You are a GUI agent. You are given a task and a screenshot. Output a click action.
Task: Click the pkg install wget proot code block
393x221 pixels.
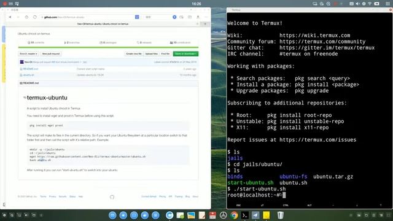pos(108,125)
